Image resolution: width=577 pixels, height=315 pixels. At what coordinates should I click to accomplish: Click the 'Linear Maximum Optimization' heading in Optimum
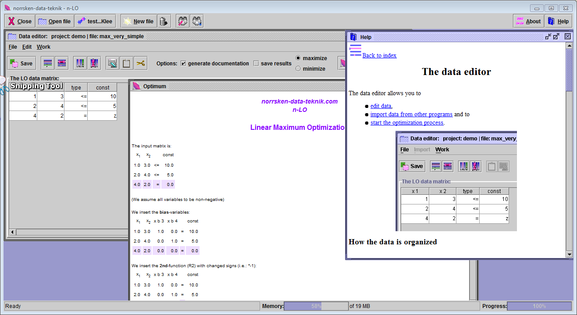coord(298,128)
